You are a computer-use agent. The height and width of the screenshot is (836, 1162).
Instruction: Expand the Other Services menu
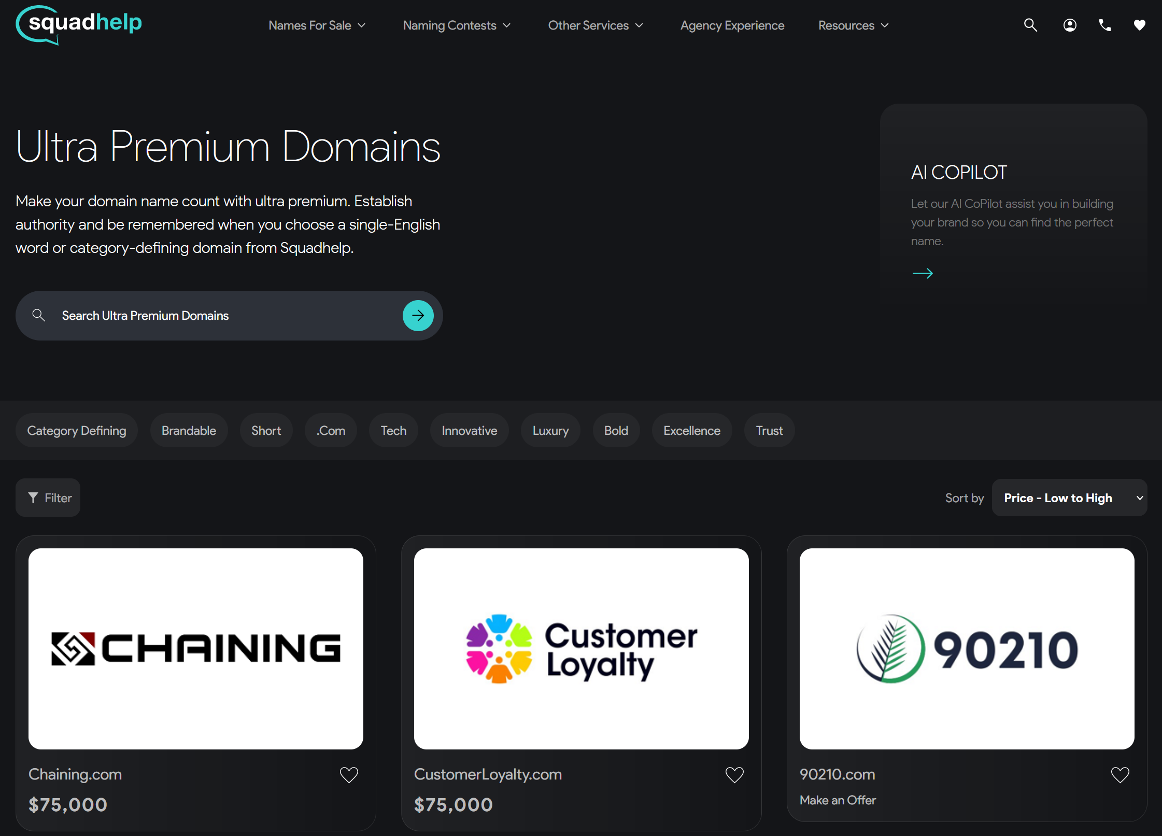click(596, 25)
